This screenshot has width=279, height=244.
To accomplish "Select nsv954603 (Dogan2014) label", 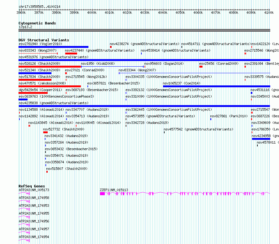I will point(164,64).
